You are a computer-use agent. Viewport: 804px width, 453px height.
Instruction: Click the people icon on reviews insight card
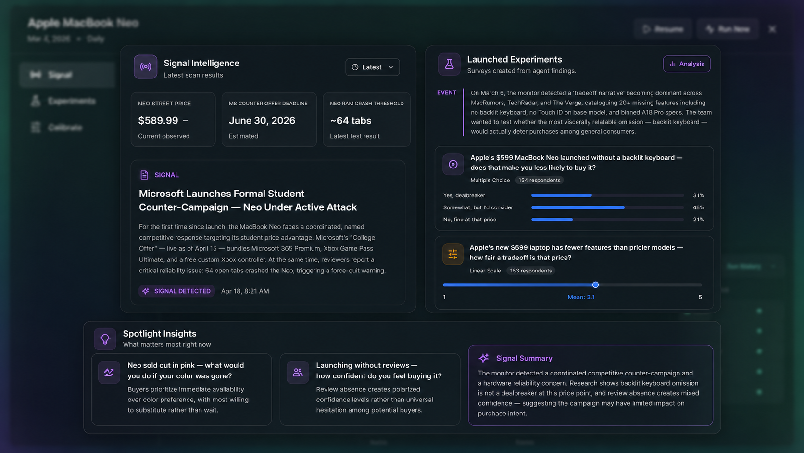pos(298,373)
